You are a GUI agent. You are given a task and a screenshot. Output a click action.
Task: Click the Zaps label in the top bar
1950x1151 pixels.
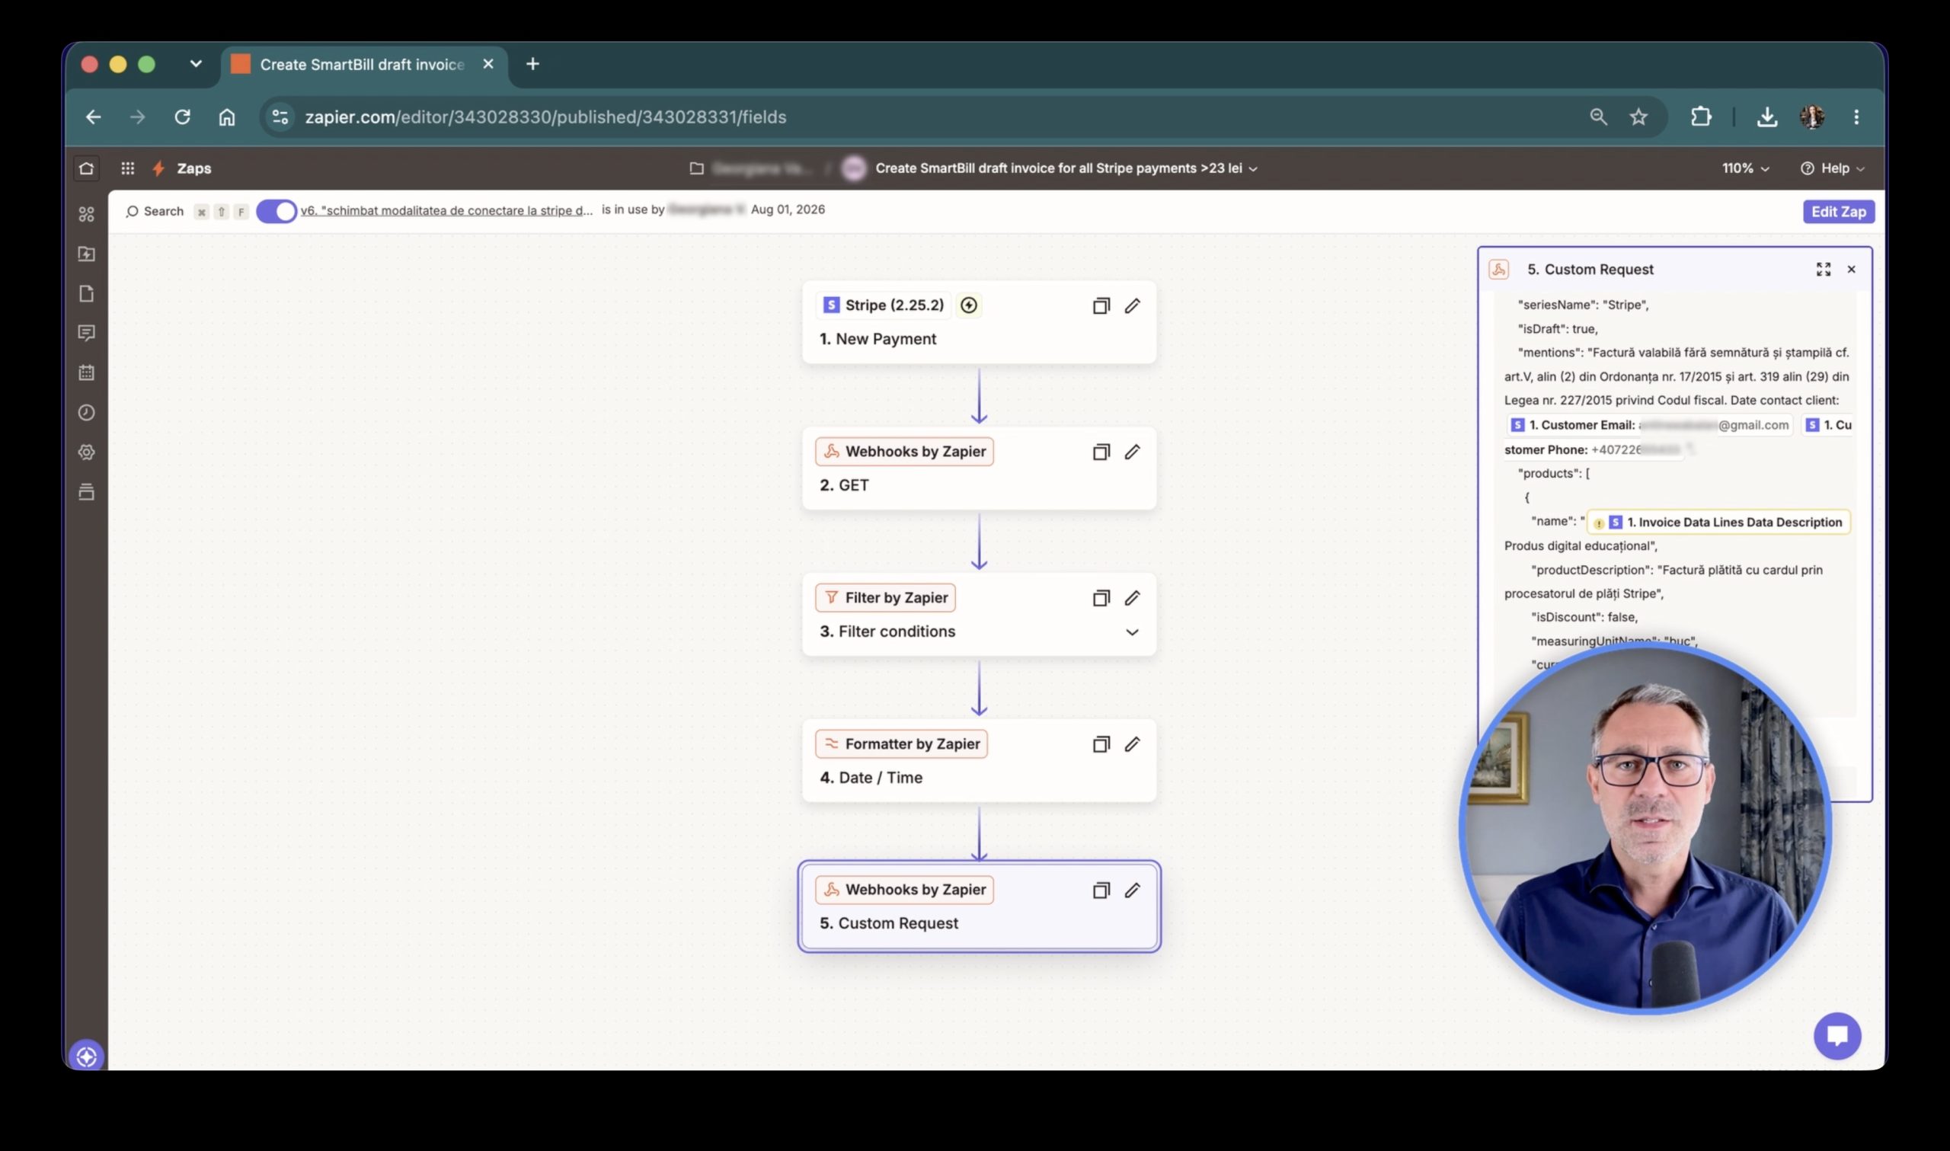click(193, 168)
